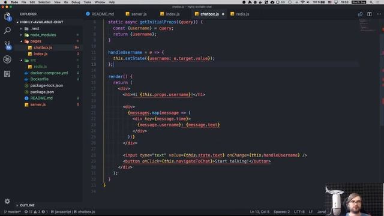
Task: Open changes icon in editor toolbar
Action: pos(360,14)
